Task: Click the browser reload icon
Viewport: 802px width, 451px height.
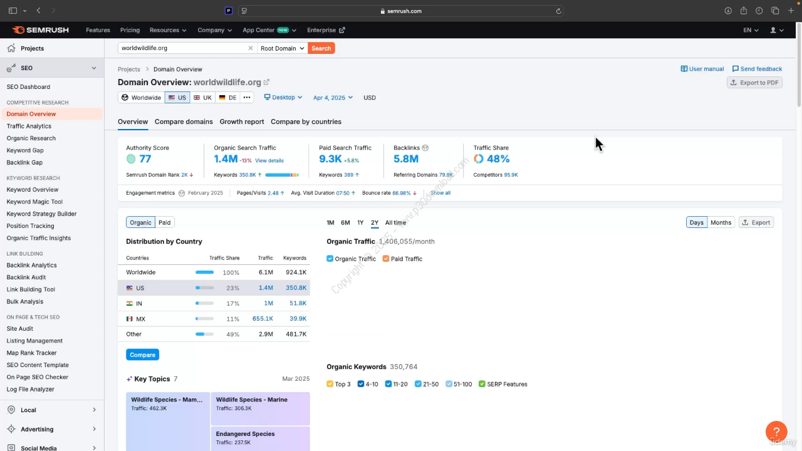Action: 558,11
